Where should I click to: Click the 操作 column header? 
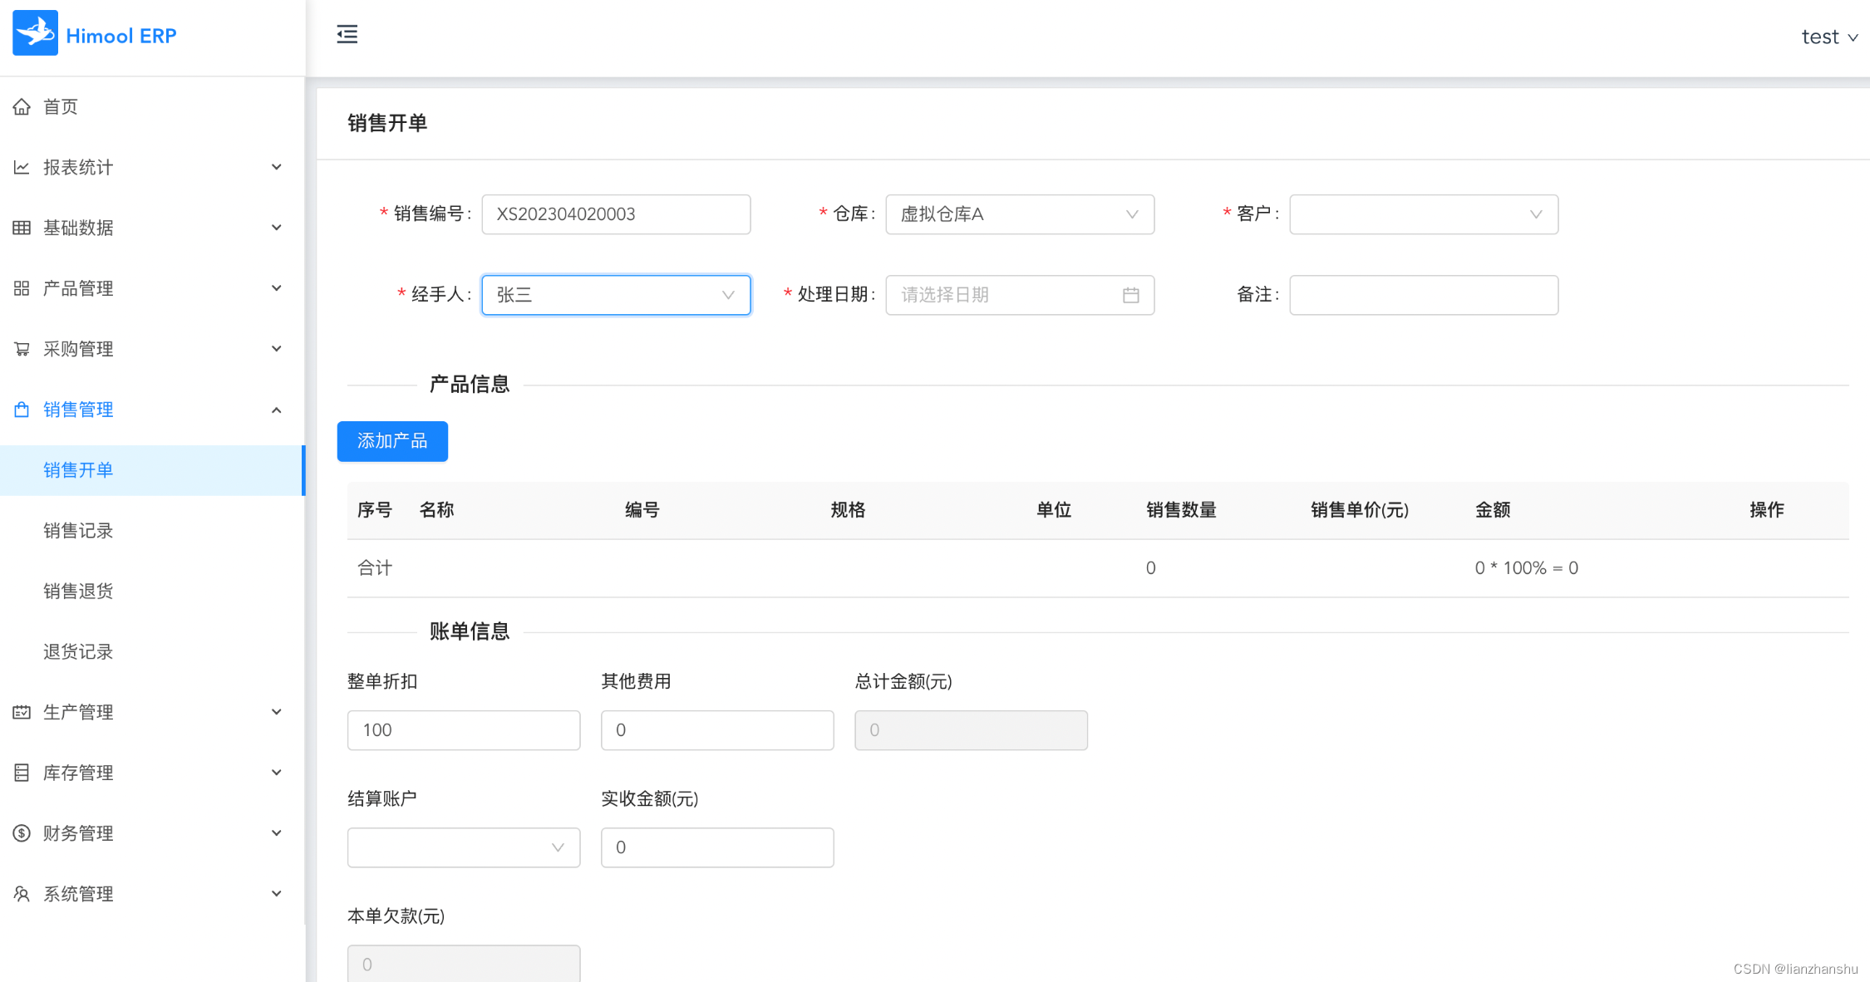[x=1766, y=510]
